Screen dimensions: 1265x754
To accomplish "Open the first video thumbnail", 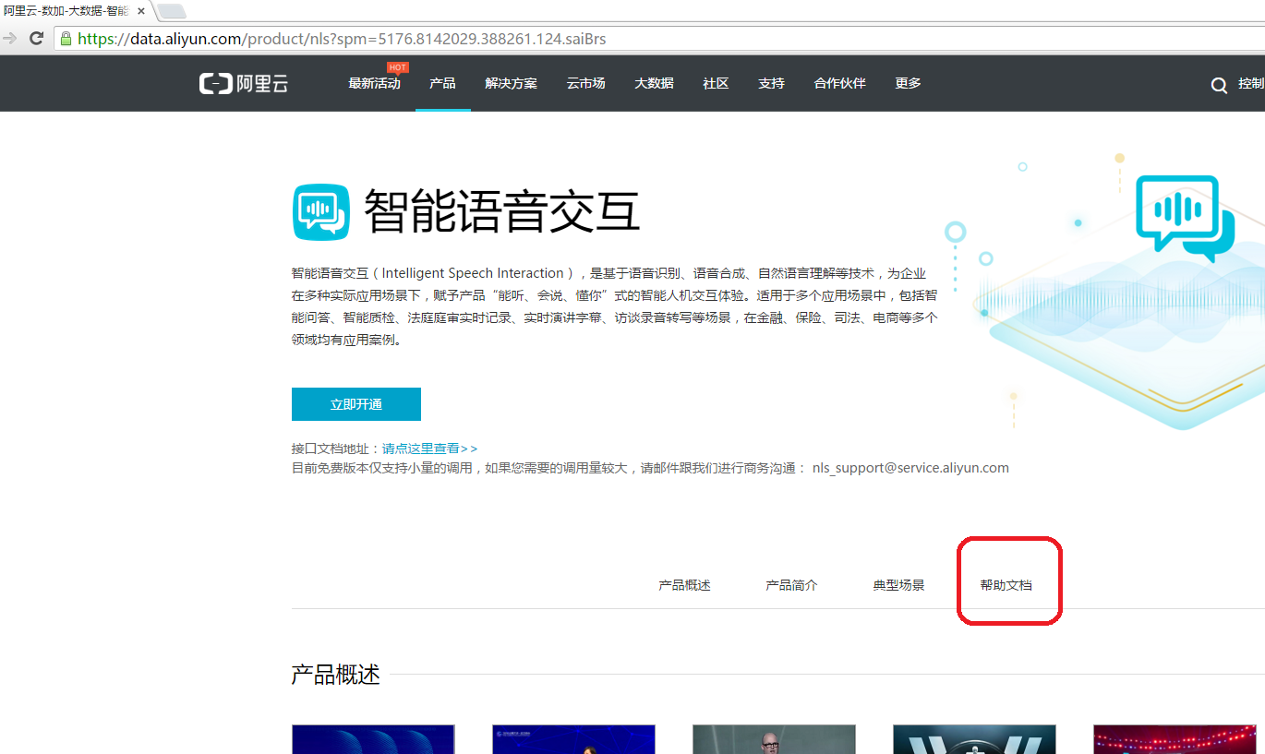I will point(373,739).
